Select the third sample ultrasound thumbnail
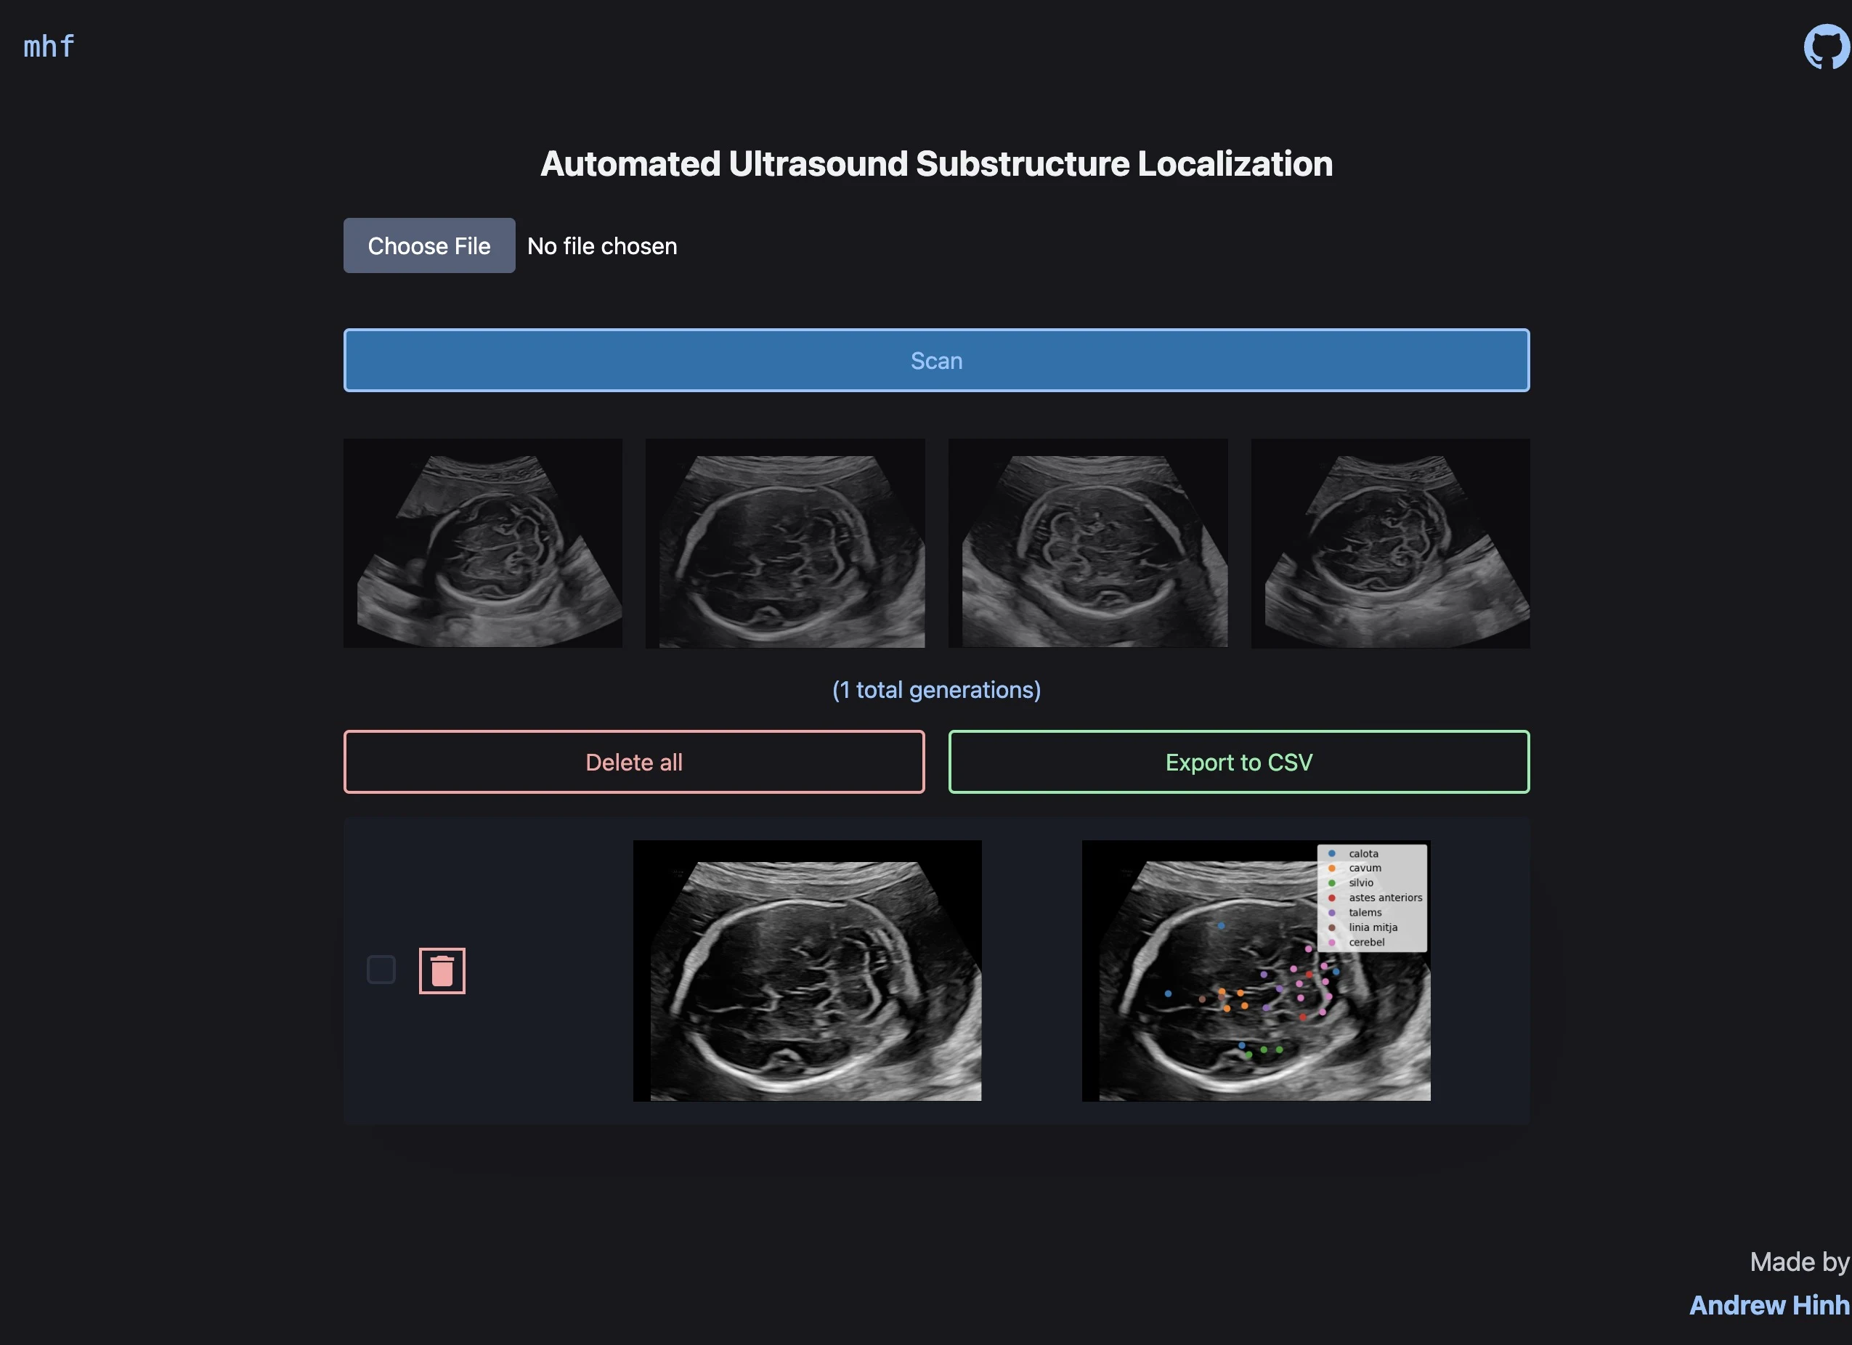The image size is (1852, 1345). click(x=1088, y=543)
